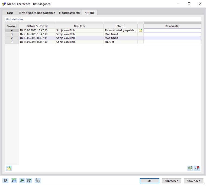Viewport: 206px width, 186px height.
Task: Close the Modell bearbeiten dialog
Action: 200,4
